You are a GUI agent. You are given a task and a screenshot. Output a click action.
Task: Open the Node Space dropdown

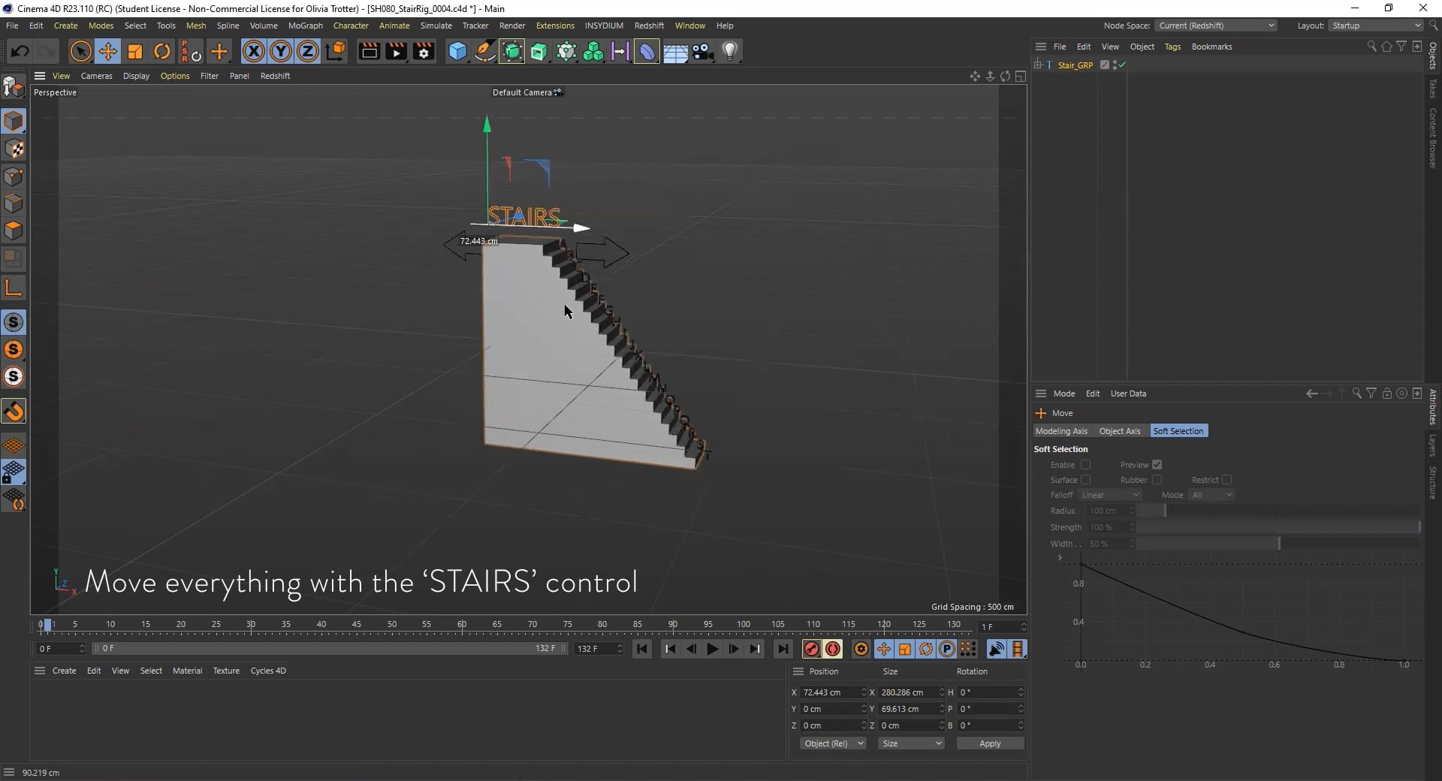point(1215,25)
